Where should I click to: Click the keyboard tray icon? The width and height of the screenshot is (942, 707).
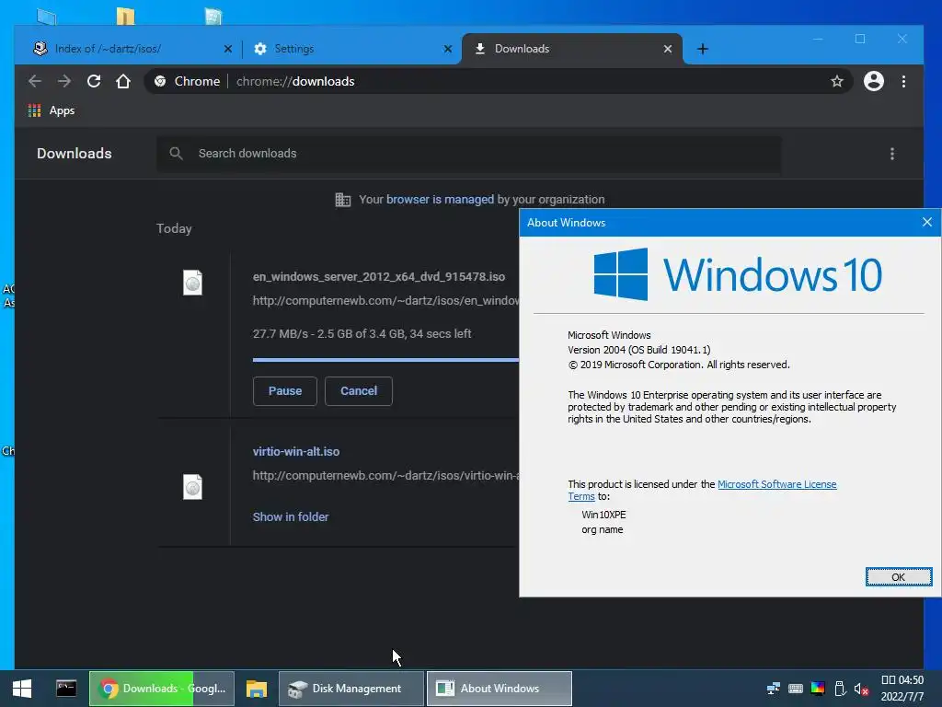click(796, 689)
